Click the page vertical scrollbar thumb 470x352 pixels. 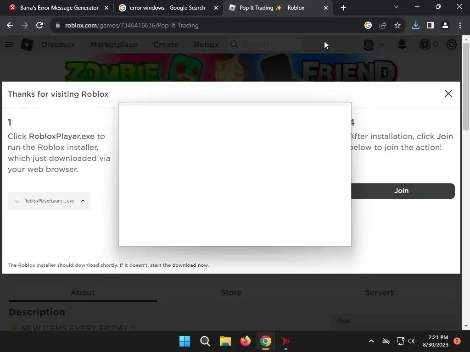[x=466, y=87]
